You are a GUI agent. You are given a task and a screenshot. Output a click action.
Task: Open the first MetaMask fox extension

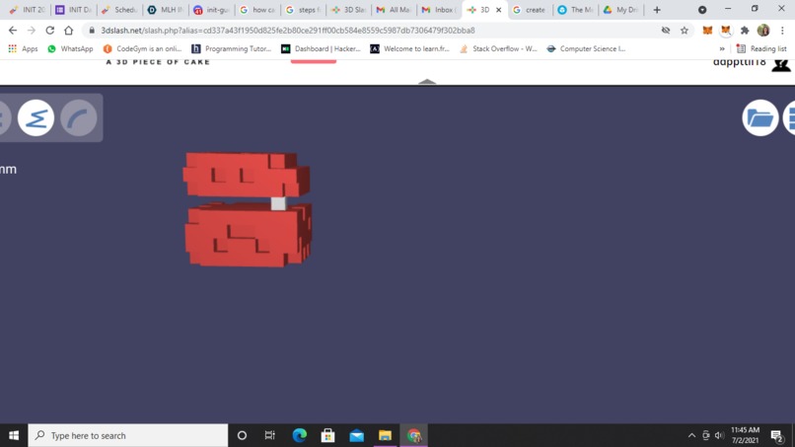pos(707,31)
